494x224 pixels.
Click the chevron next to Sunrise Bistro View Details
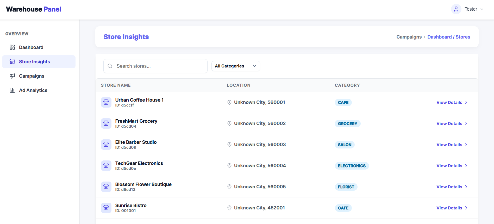tap(466, 208)
